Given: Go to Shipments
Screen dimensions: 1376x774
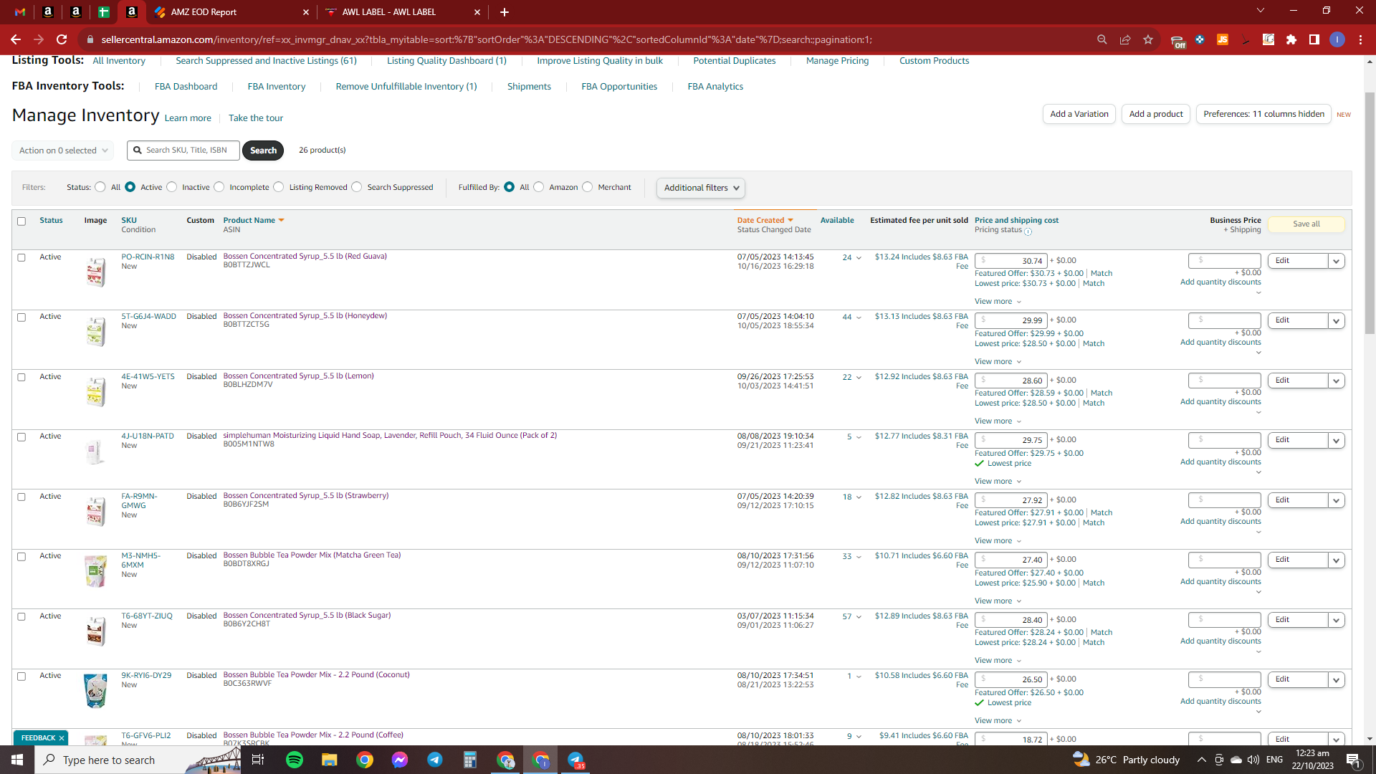Looking at the screenshot, I should coord(529,87).
